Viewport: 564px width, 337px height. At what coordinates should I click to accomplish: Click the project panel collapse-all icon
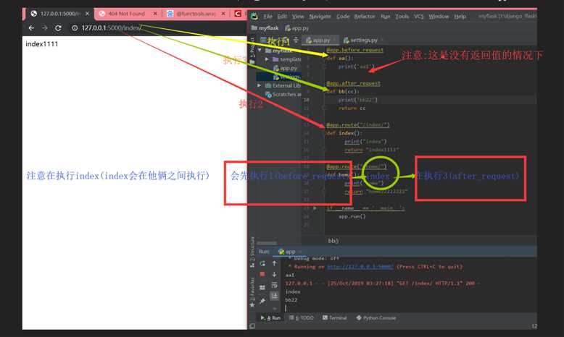click(296, 40)
